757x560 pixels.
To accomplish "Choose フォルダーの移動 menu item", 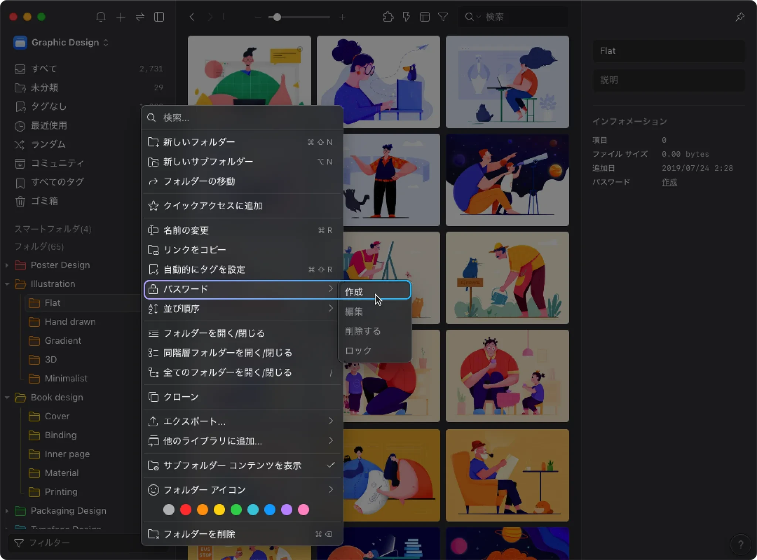I will [242, 181].
